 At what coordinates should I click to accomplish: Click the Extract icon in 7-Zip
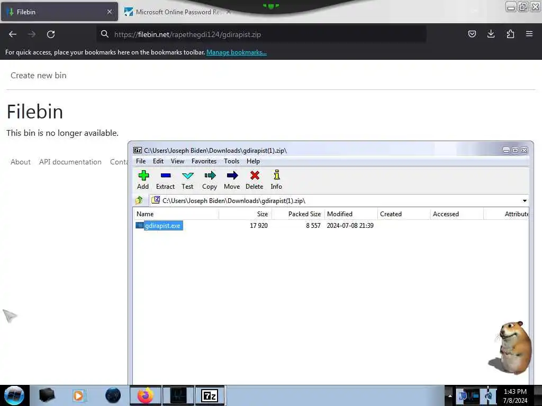click(165, 176)
